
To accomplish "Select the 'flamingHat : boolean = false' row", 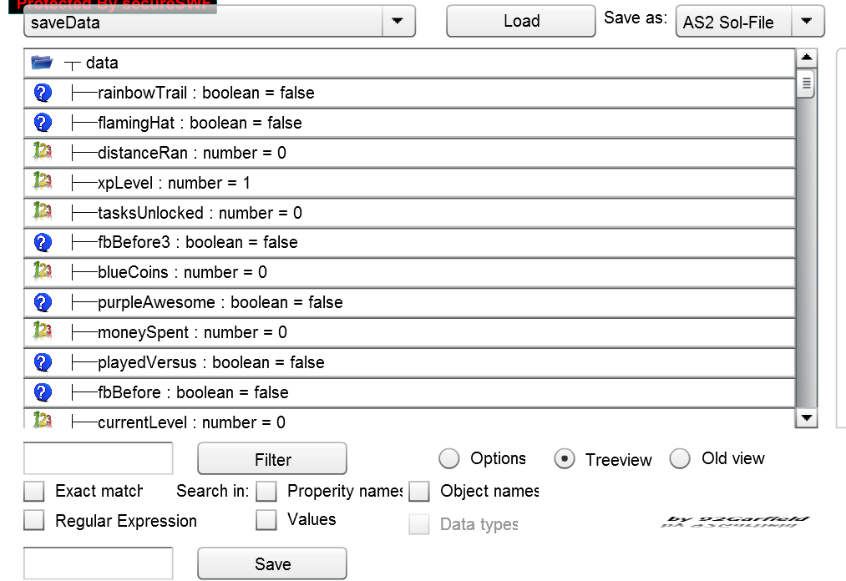I will click(409, 123).
